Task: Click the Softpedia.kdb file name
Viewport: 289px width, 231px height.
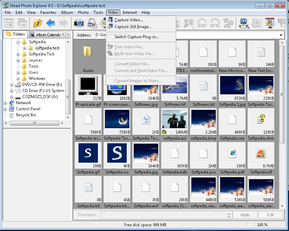Action: pyautogui.click(x=174, y=172)
